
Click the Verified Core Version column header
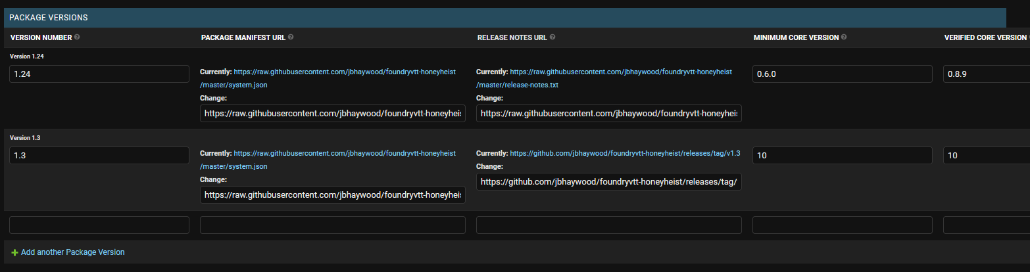[985, 37]
